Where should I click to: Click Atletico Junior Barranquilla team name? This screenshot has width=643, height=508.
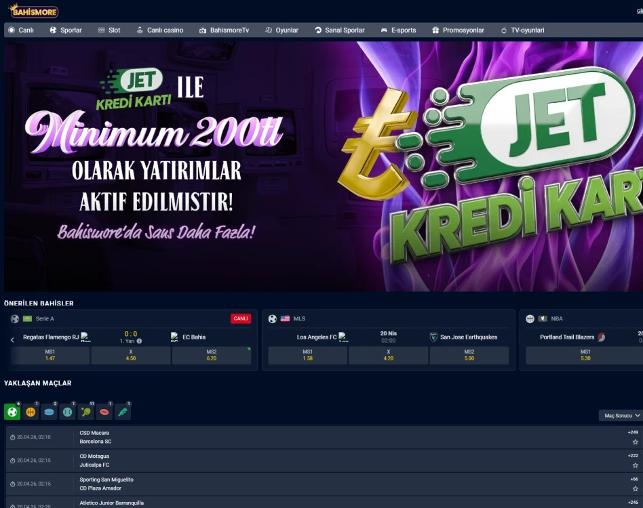click(111, 503)
